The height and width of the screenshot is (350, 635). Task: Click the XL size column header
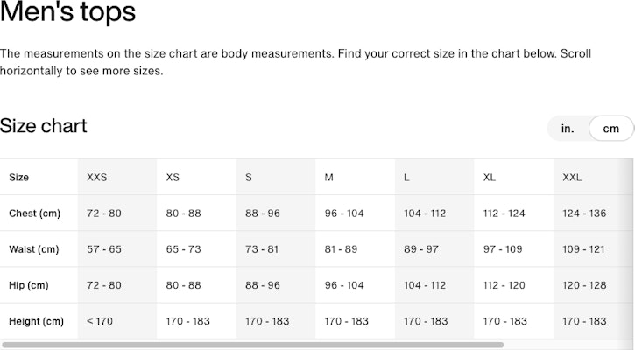[x=490, y=178]
